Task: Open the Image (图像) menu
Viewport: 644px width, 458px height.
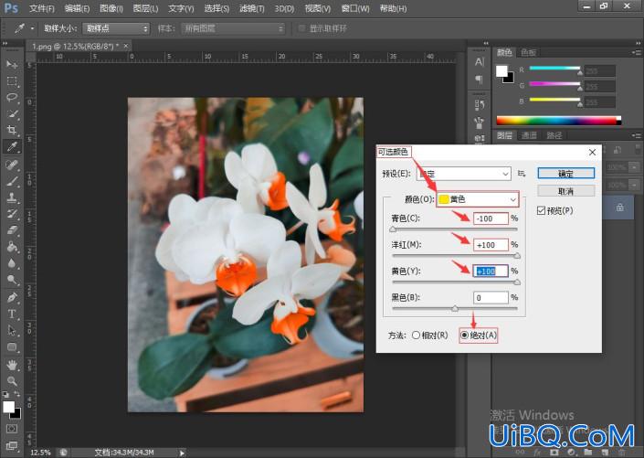Action: [111, 8]
